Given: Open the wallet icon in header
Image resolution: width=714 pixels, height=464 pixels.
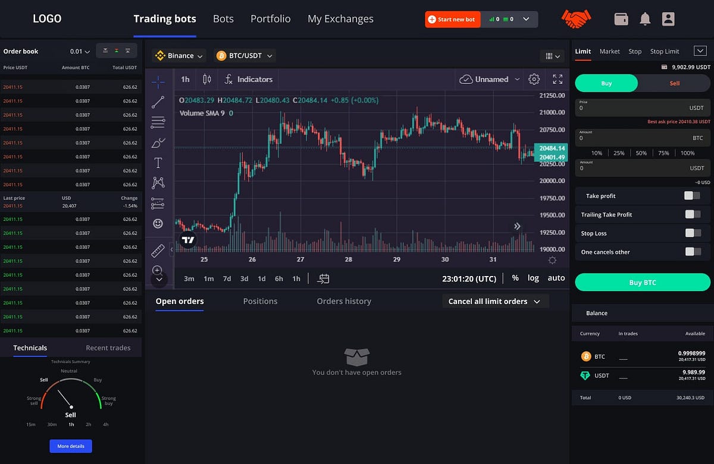Looking at the screenshot, I should (x=622, y=19).
